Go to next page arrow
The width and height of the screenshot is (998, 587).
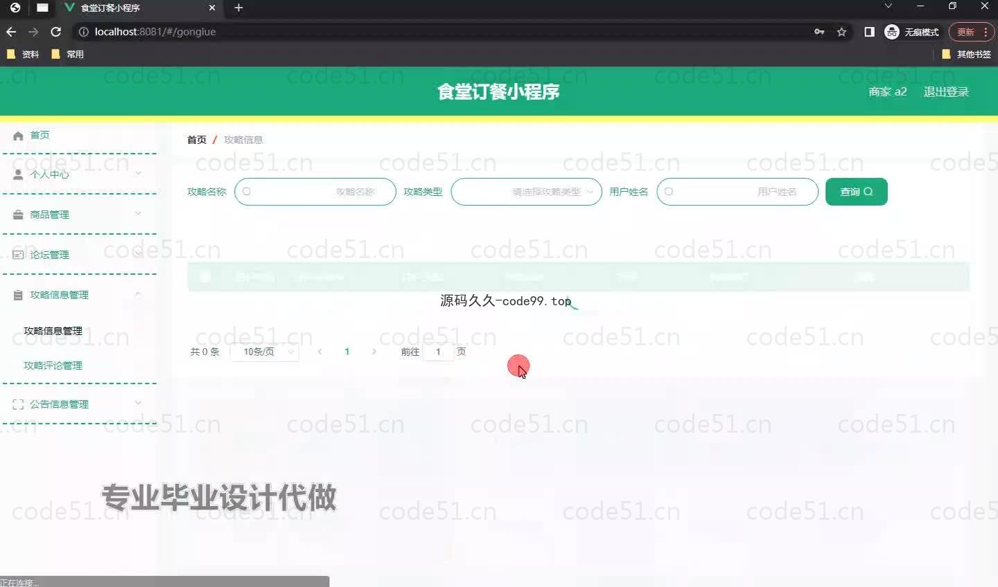pyautogui.click(x=374, y=352)
